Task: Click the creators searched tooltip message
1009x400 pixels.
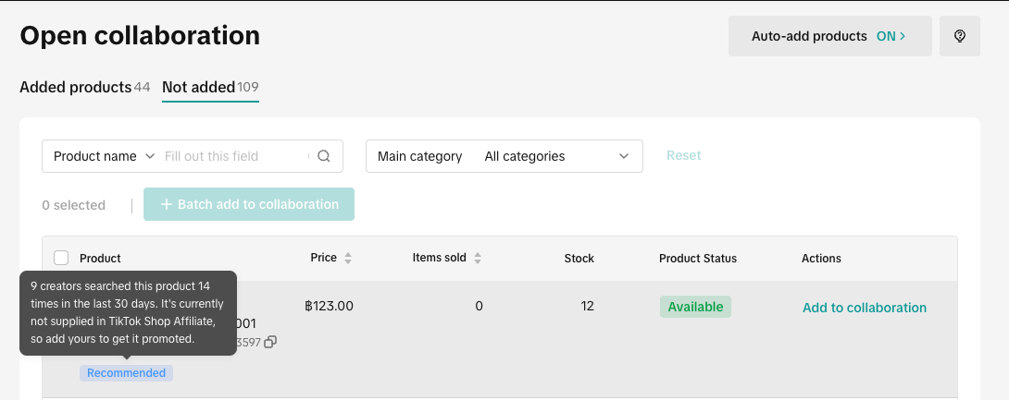Action: [x=128, y=313]
